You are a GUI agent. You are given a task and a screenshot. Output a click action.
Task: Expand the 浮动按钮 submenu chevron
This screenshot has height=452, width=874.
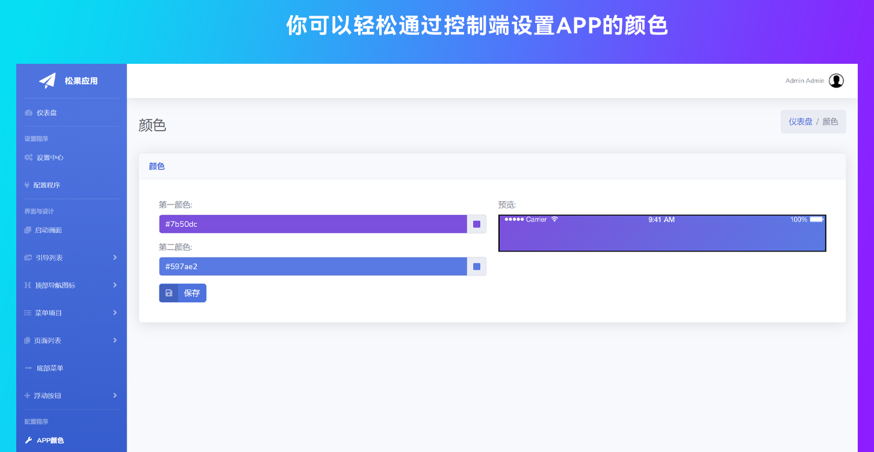pyautogui.click(x=115, y=395)
